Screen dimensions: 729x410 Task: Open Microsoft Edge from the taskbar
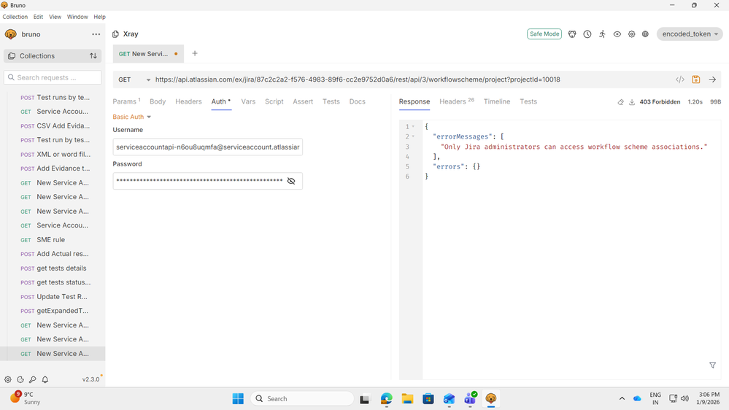(386, 398)
